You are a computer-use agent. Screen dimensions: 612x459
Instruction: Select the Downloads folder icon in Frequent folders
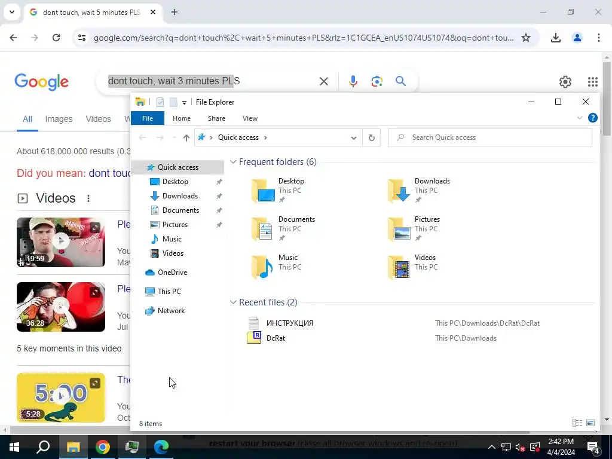pyautogui.click(x=399, y=191)
